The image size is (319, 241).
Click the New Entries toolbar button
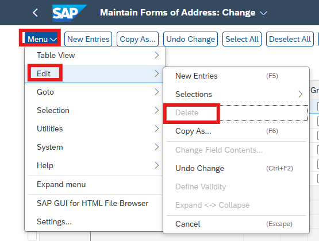click(x=88, y=39)
